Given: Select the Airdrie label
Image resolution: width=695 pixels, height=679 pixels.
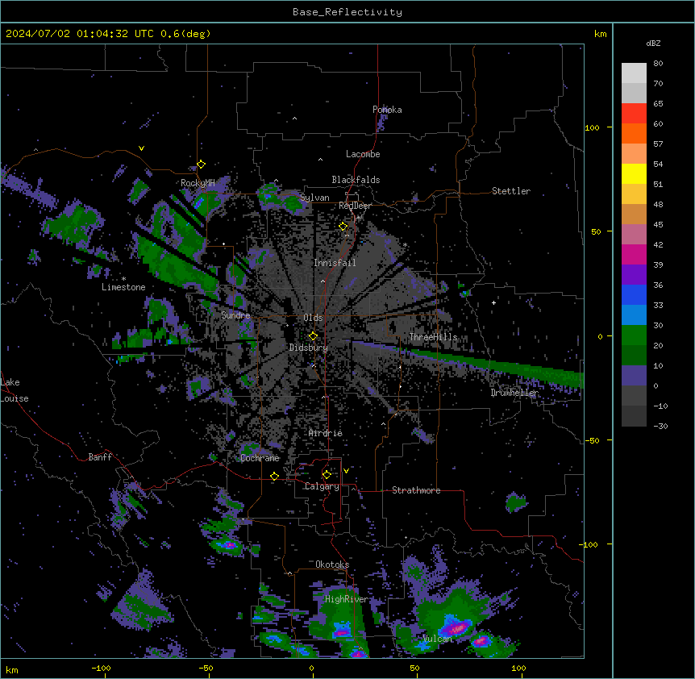Looking at the screenshot, I should [326, 433].
